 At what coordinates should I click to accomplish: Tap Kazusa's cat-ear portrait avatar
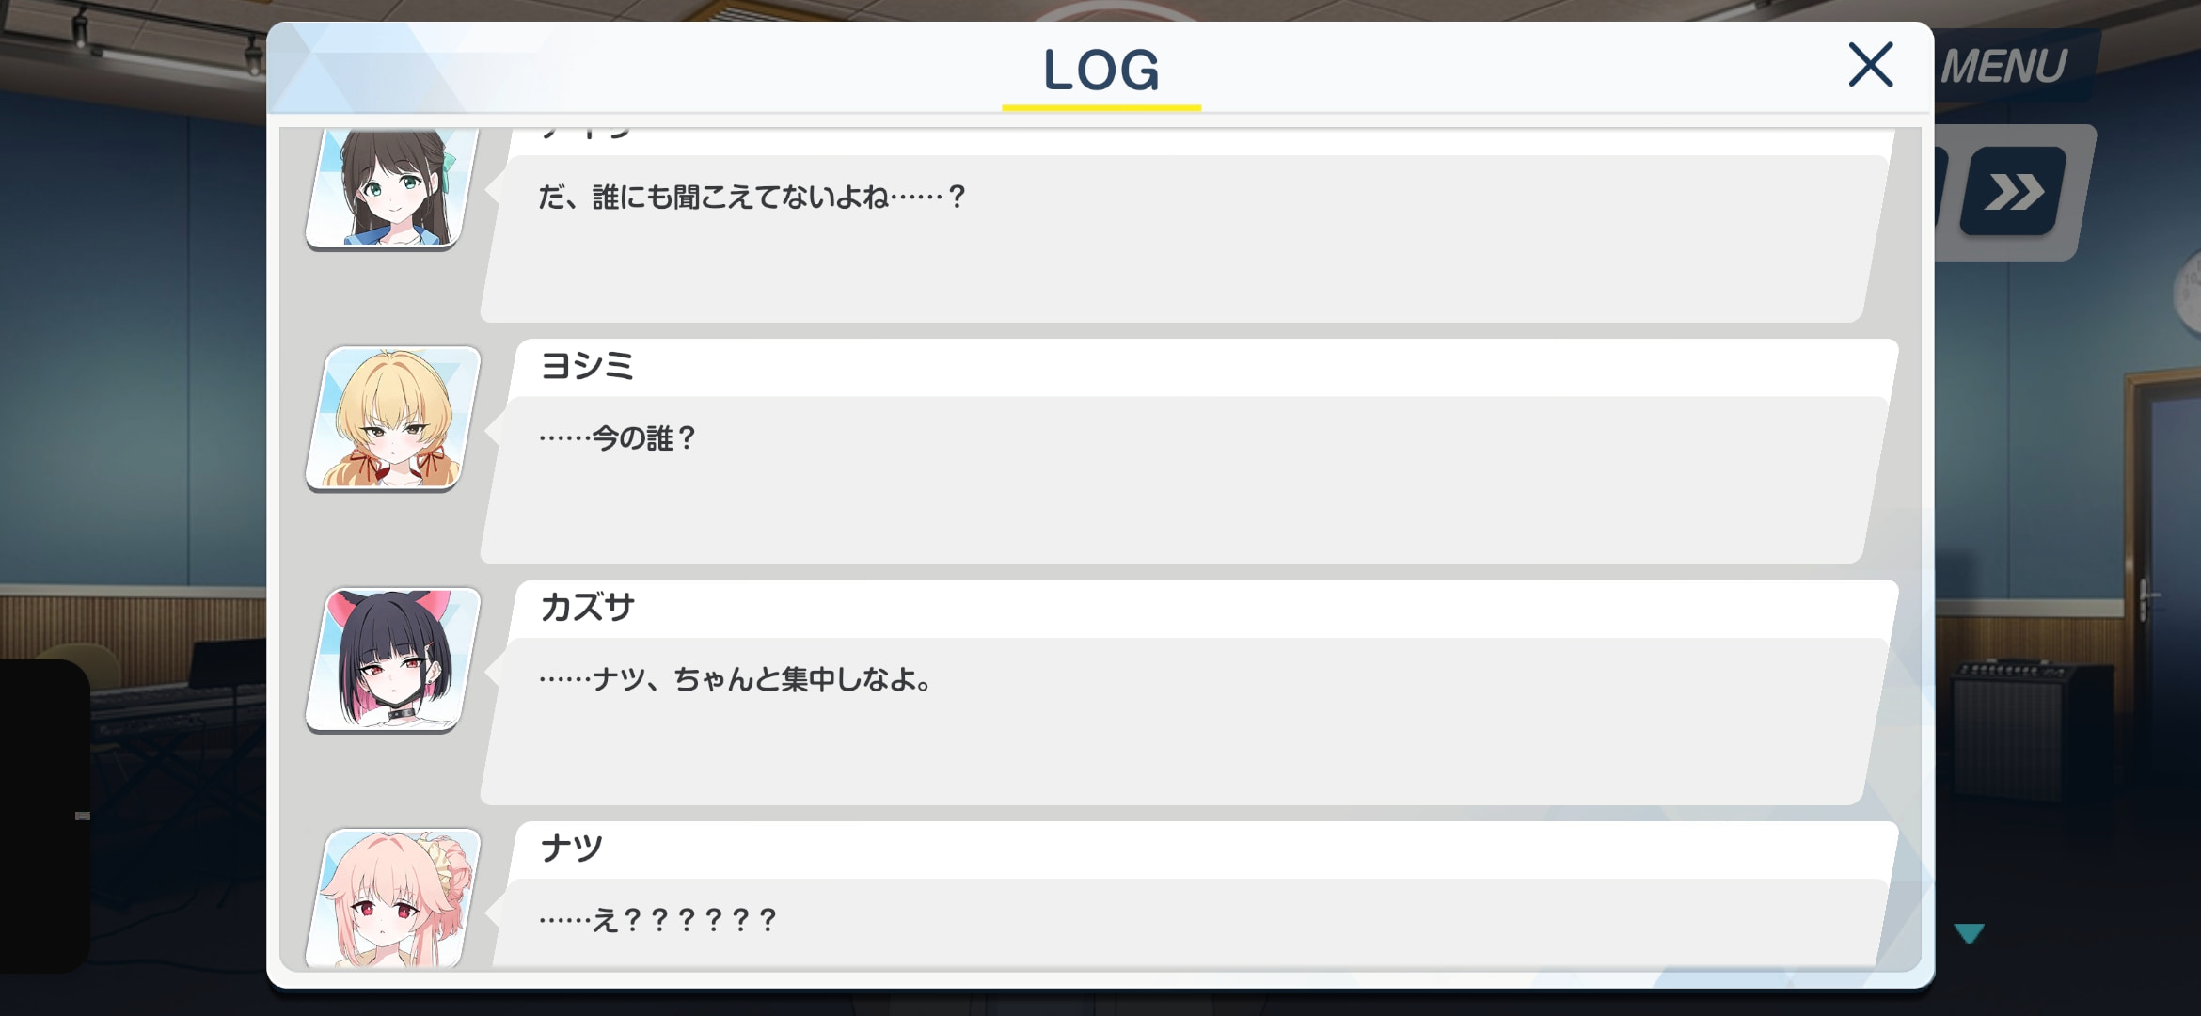point(394,659)
